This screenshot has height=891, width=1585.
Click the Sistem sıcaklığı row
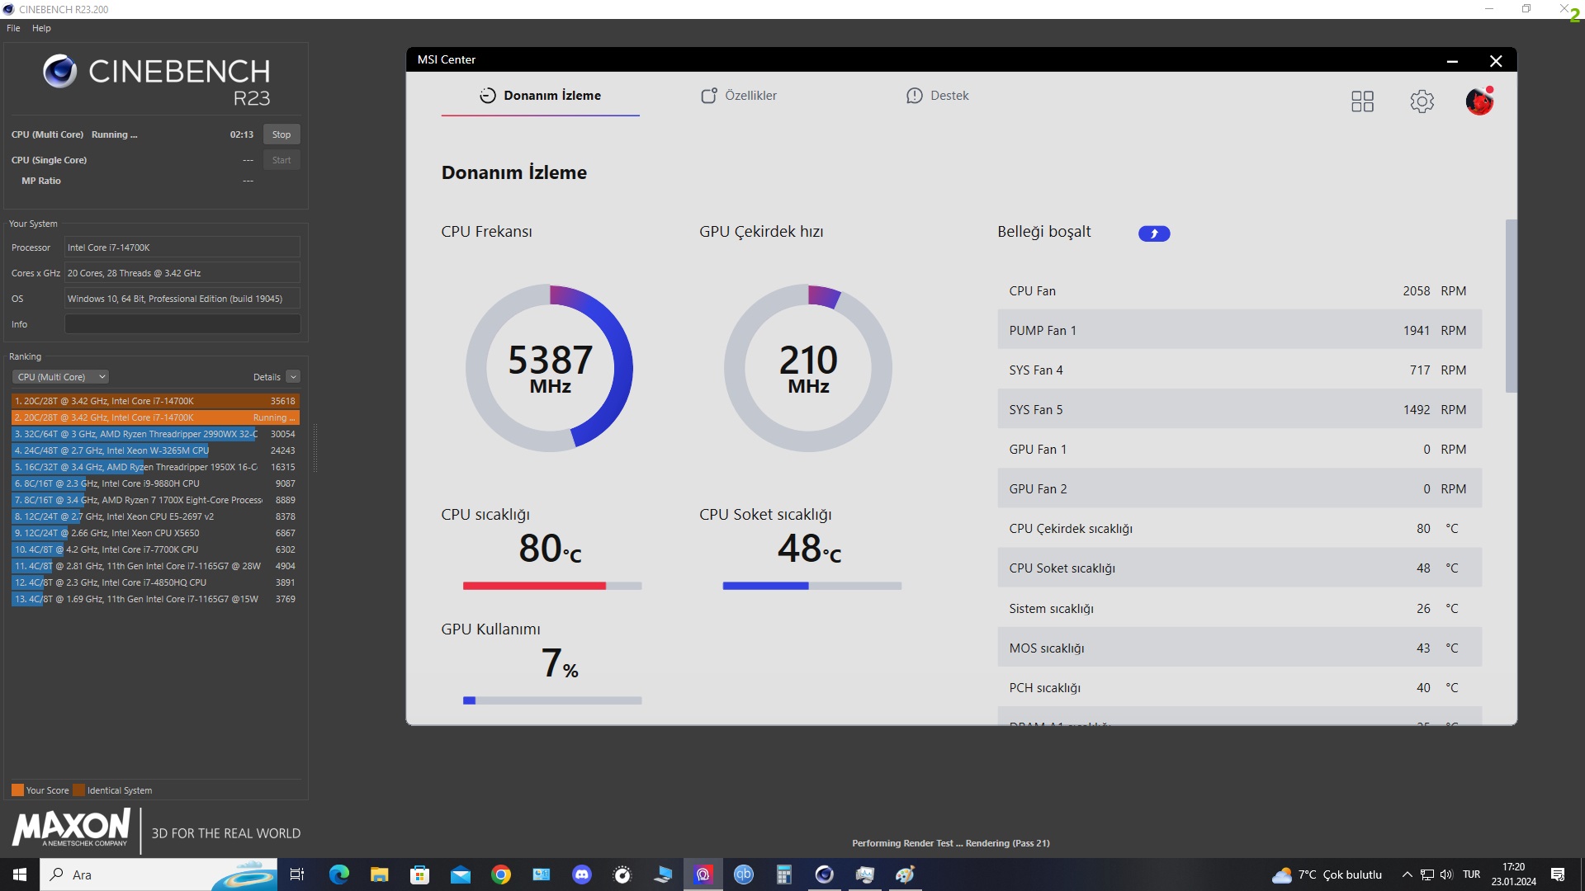pos(1239,608)
